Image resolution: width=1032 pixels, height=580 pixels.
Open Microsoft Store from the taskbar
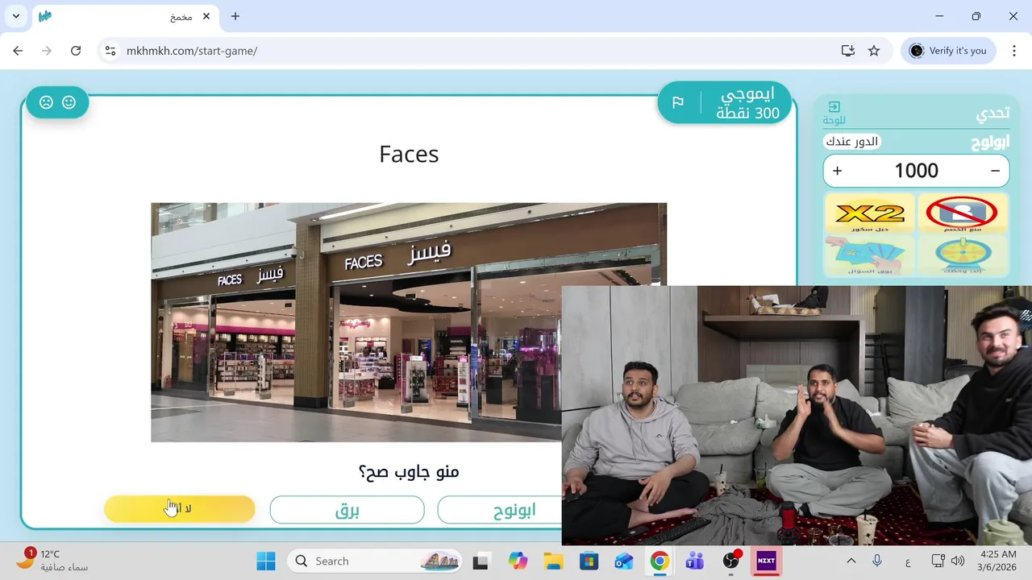tap(589, 561)
